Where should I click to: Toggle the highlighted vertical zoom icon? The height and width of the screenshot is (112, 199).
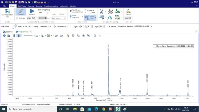tap(19, 36)
